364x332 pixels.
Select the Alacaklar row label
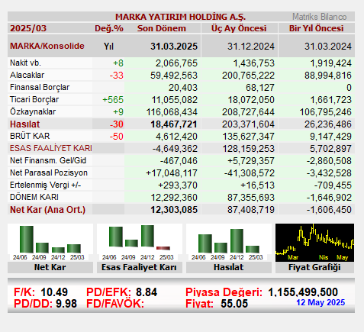click(27, 75)
